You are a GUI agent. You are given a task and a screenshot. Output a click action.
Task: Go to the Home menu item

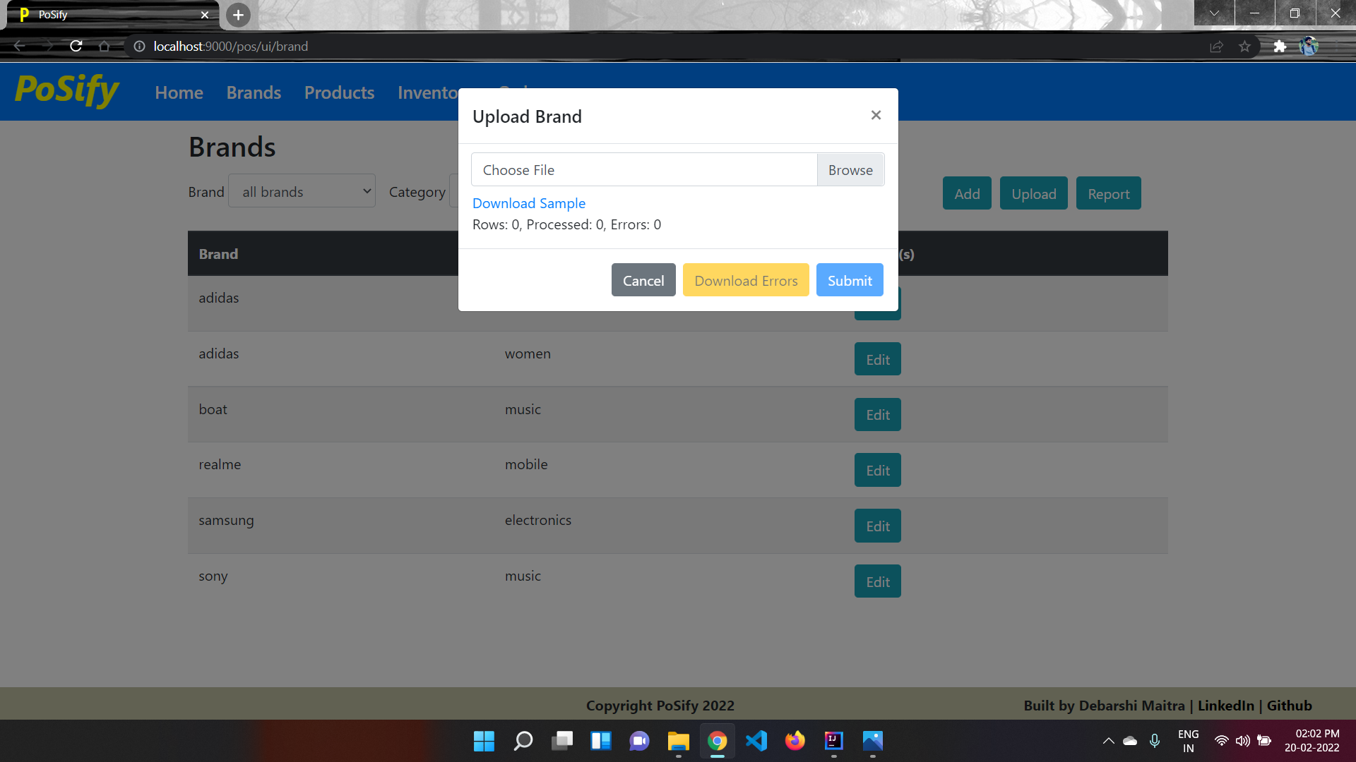tap(179, 92)
